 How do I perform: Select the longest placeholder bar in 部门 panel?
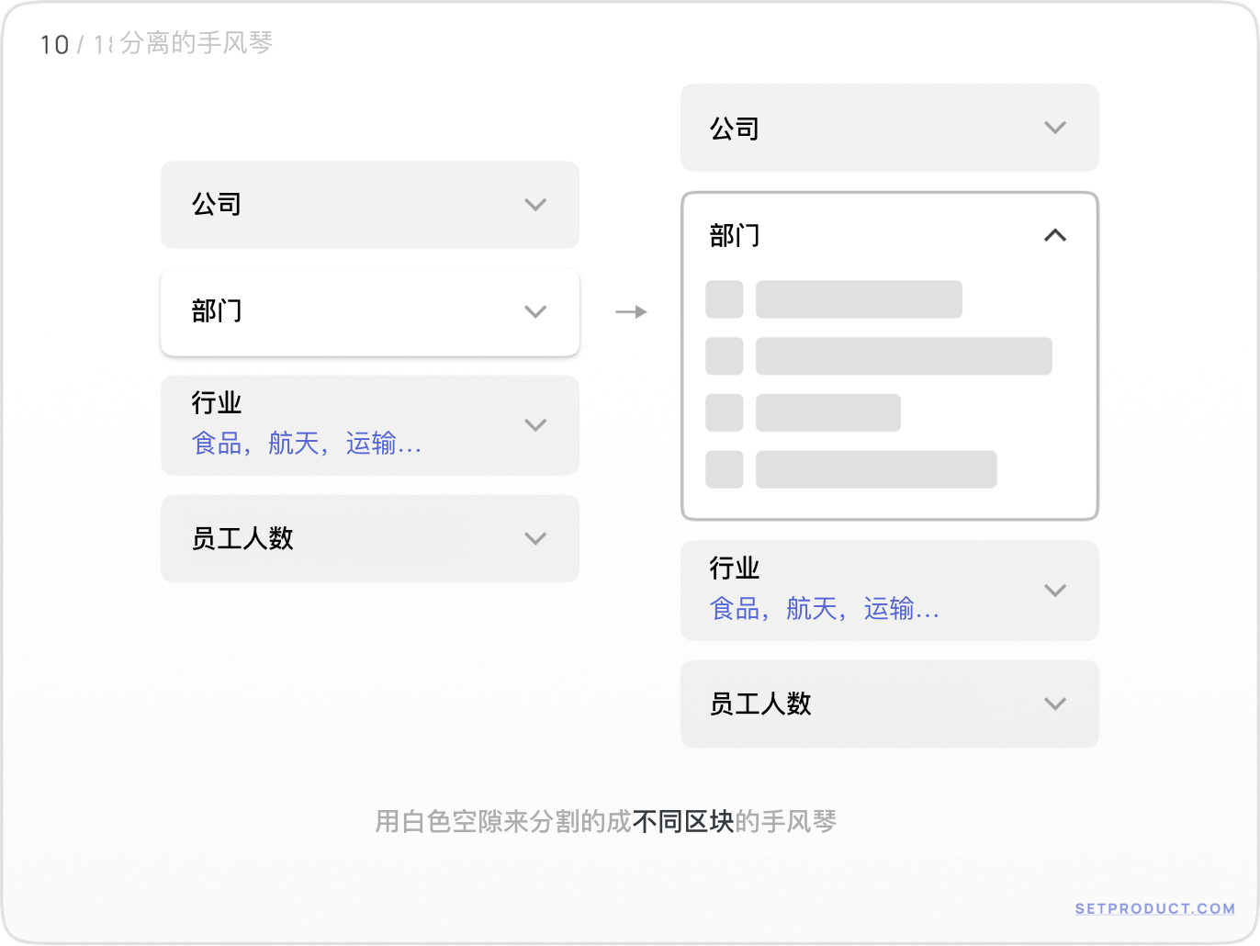point(904,356)
